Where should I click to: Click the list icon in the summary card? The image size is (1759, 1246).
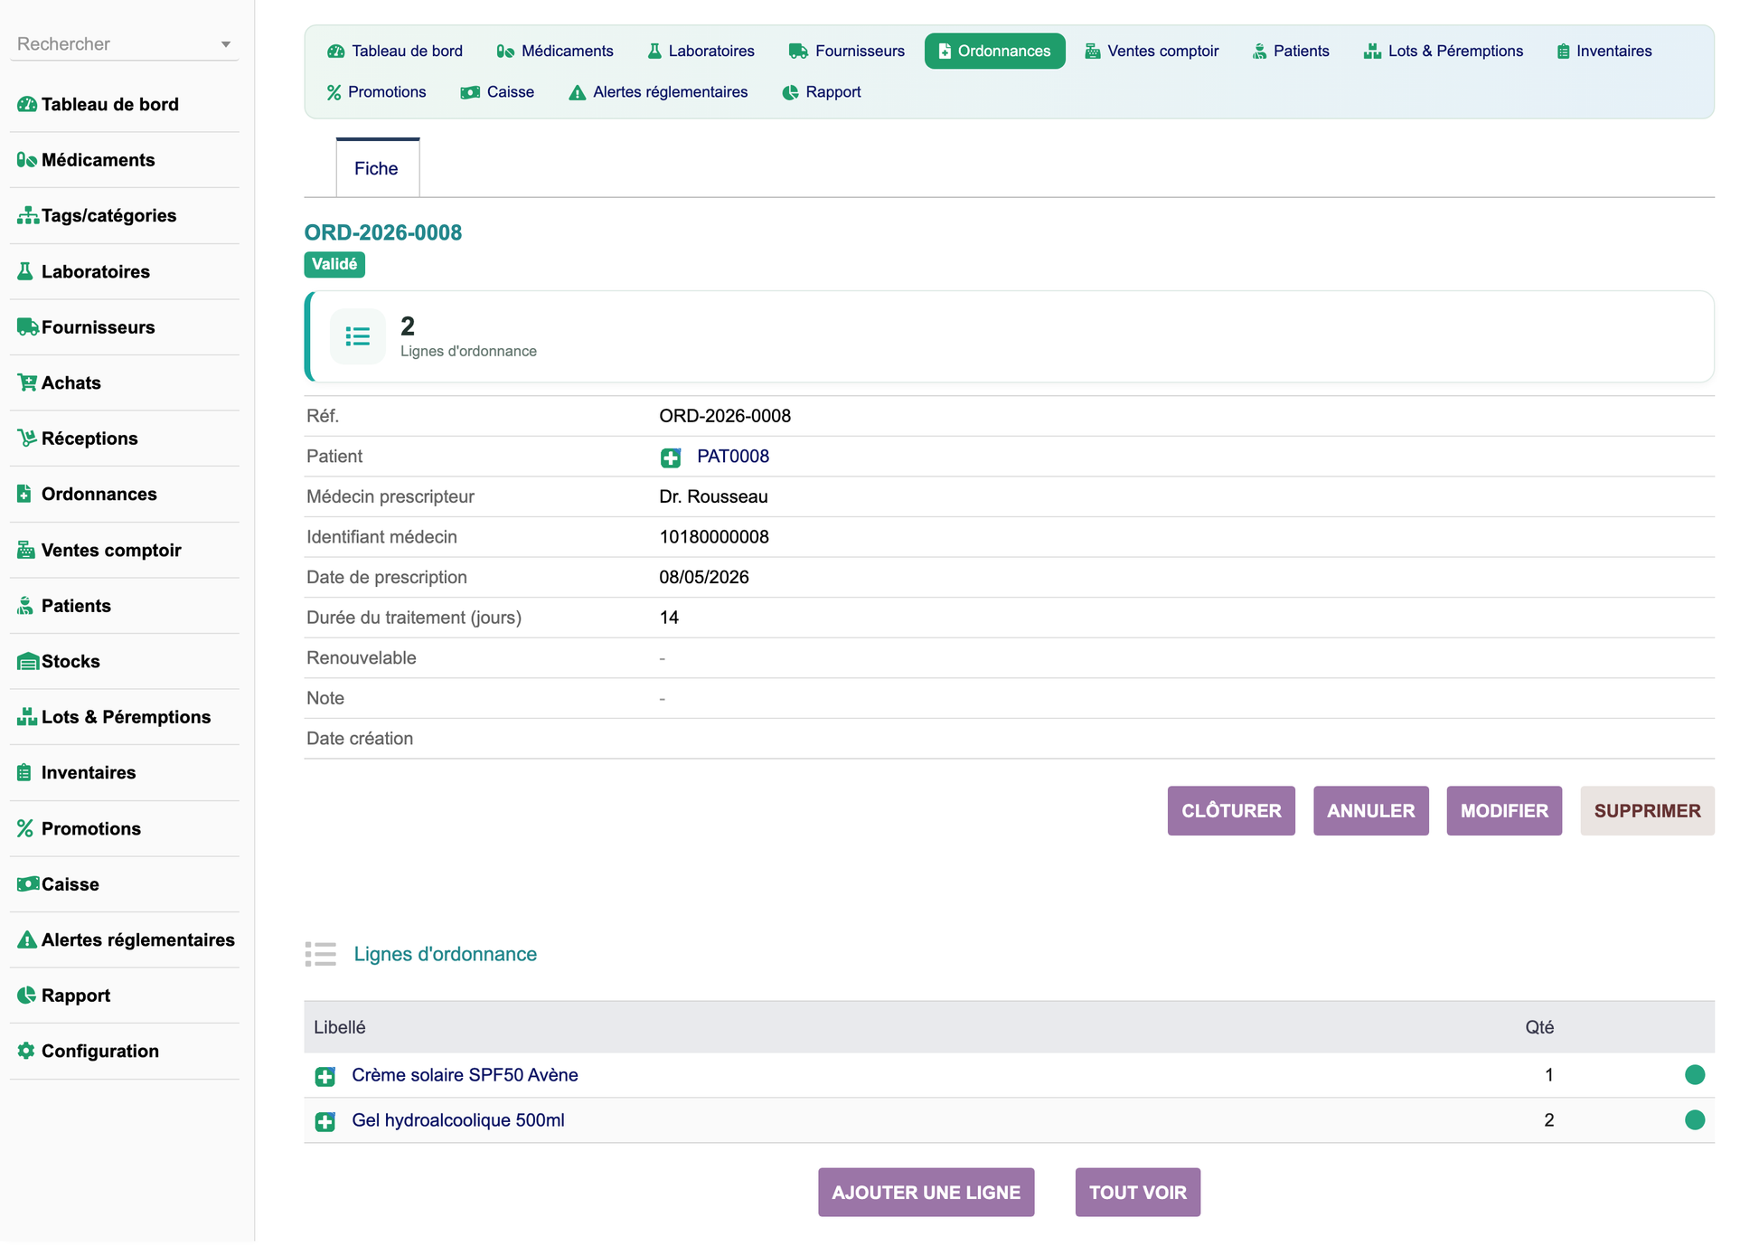[x=358, y=337]
